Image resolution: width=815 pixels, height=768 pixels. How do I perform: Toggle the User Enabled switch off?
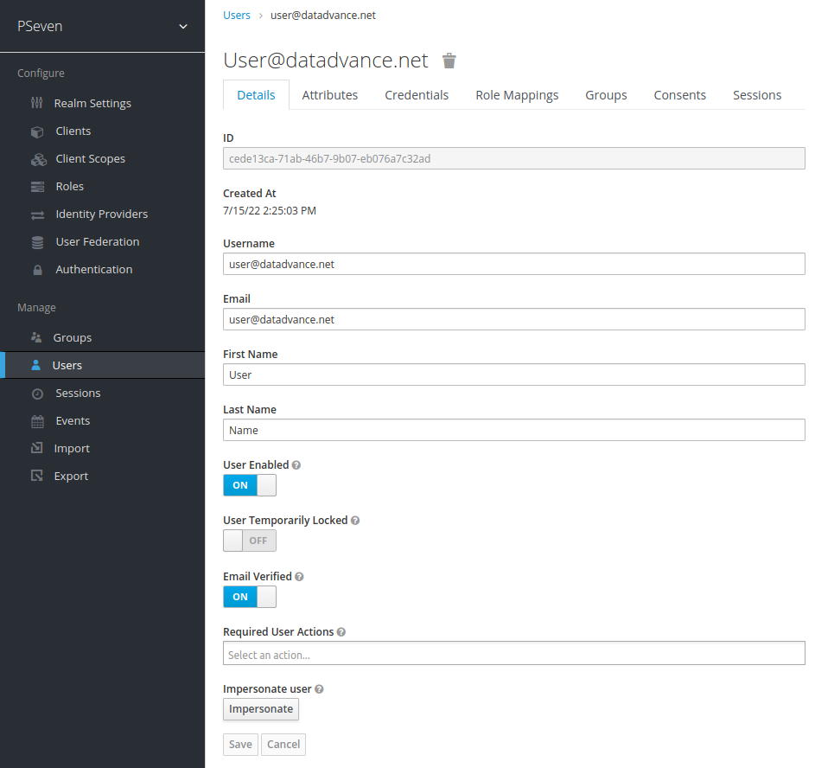point(250,485)
